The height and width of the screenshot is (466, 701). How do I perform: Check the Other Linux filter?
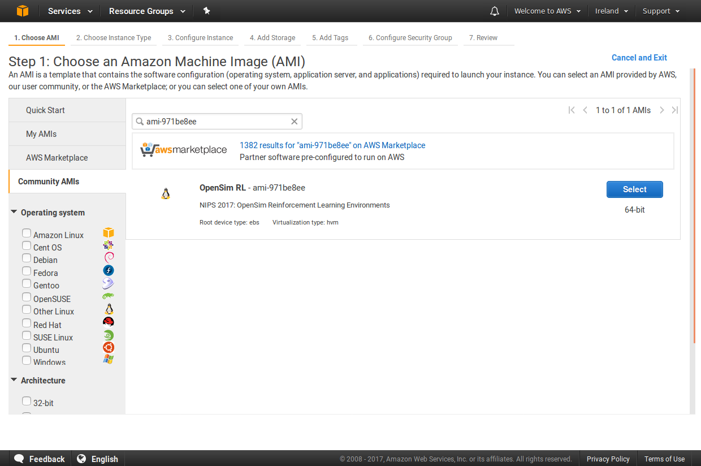click(27, 309)
